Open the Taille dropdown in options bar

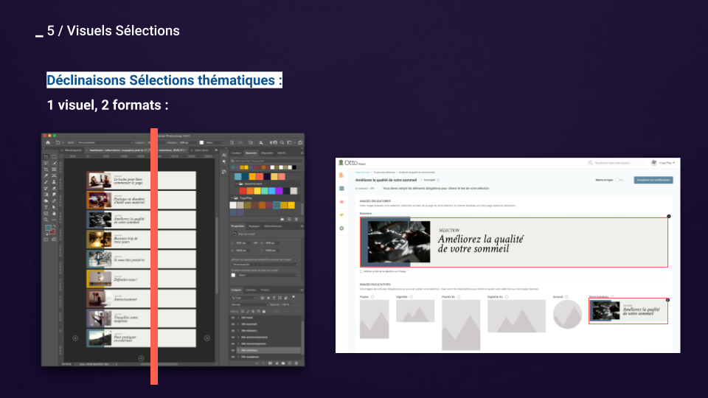(x=105, y=142)
